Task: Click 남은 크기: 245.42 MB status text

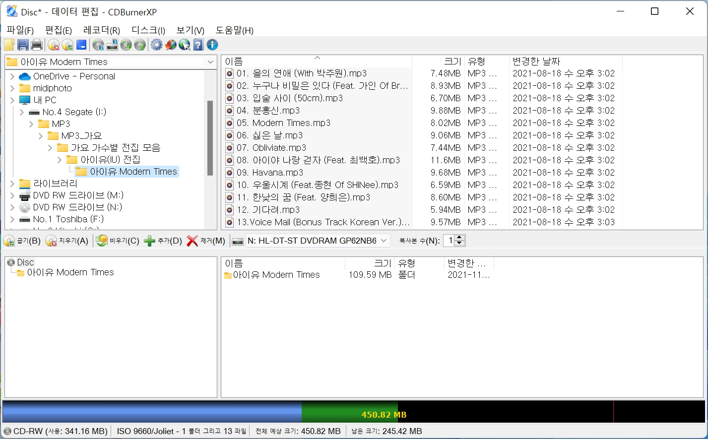Action: (386, 431)
